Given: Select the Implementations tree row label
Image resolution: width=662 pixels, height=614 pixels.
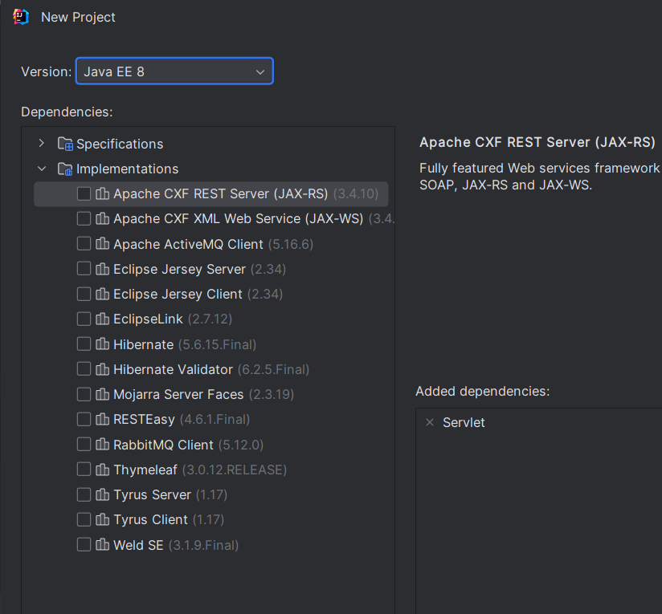Looking at the screenshot, I should pyautogui.click(x=127, y=169).
